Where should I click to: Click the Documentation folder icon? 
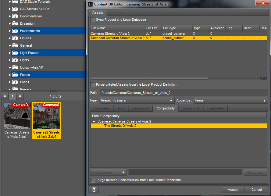click(15, 16)
